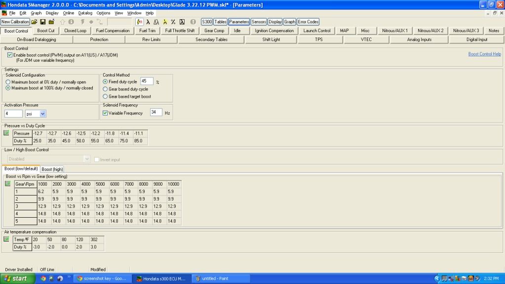Select Maximum boost at 0% duty option
This screenshot has height=284, width=505.
coord(8,82)
